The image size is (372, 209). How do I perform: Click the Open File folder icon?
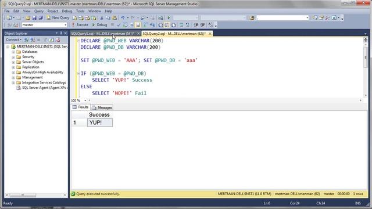click(x=28, y=18)
